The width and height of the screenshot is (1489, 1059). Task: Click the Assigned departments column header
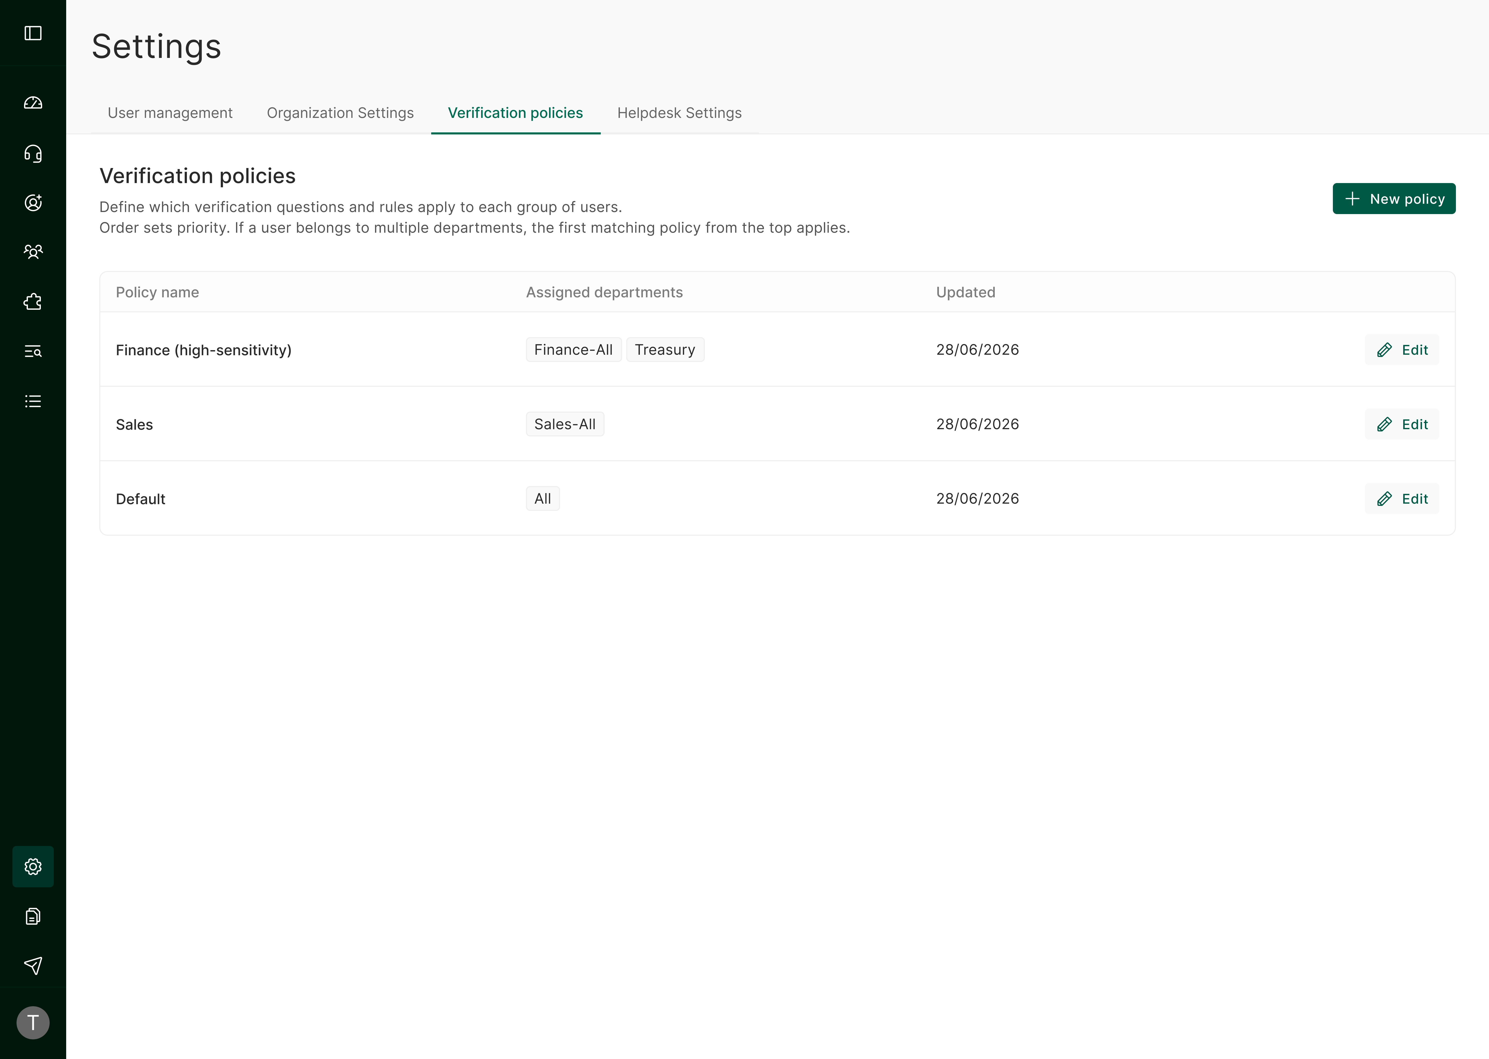(604, 292)
